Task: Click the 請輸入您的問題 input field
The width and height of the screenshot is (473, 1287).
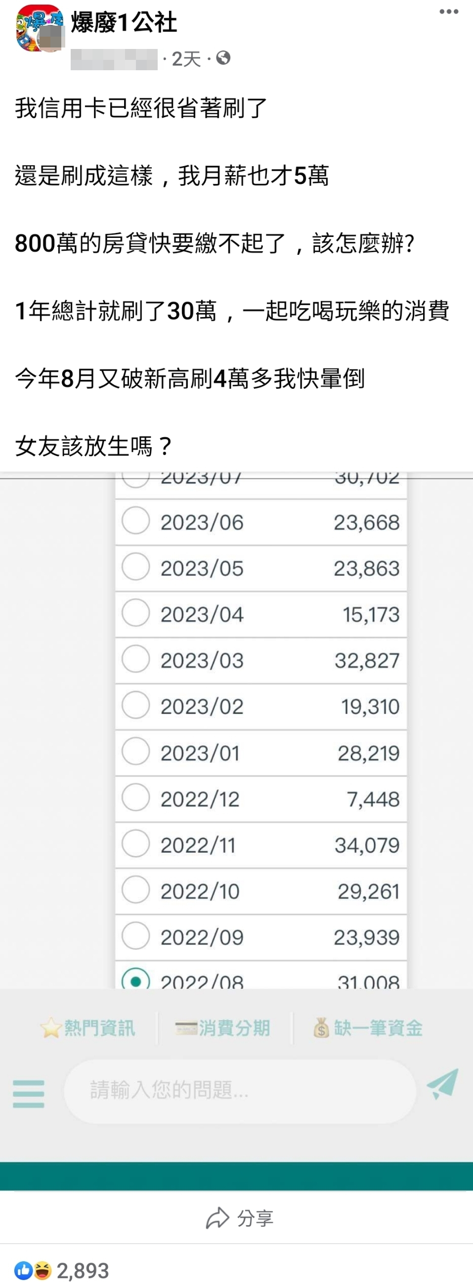Action: pos(240,1090)
